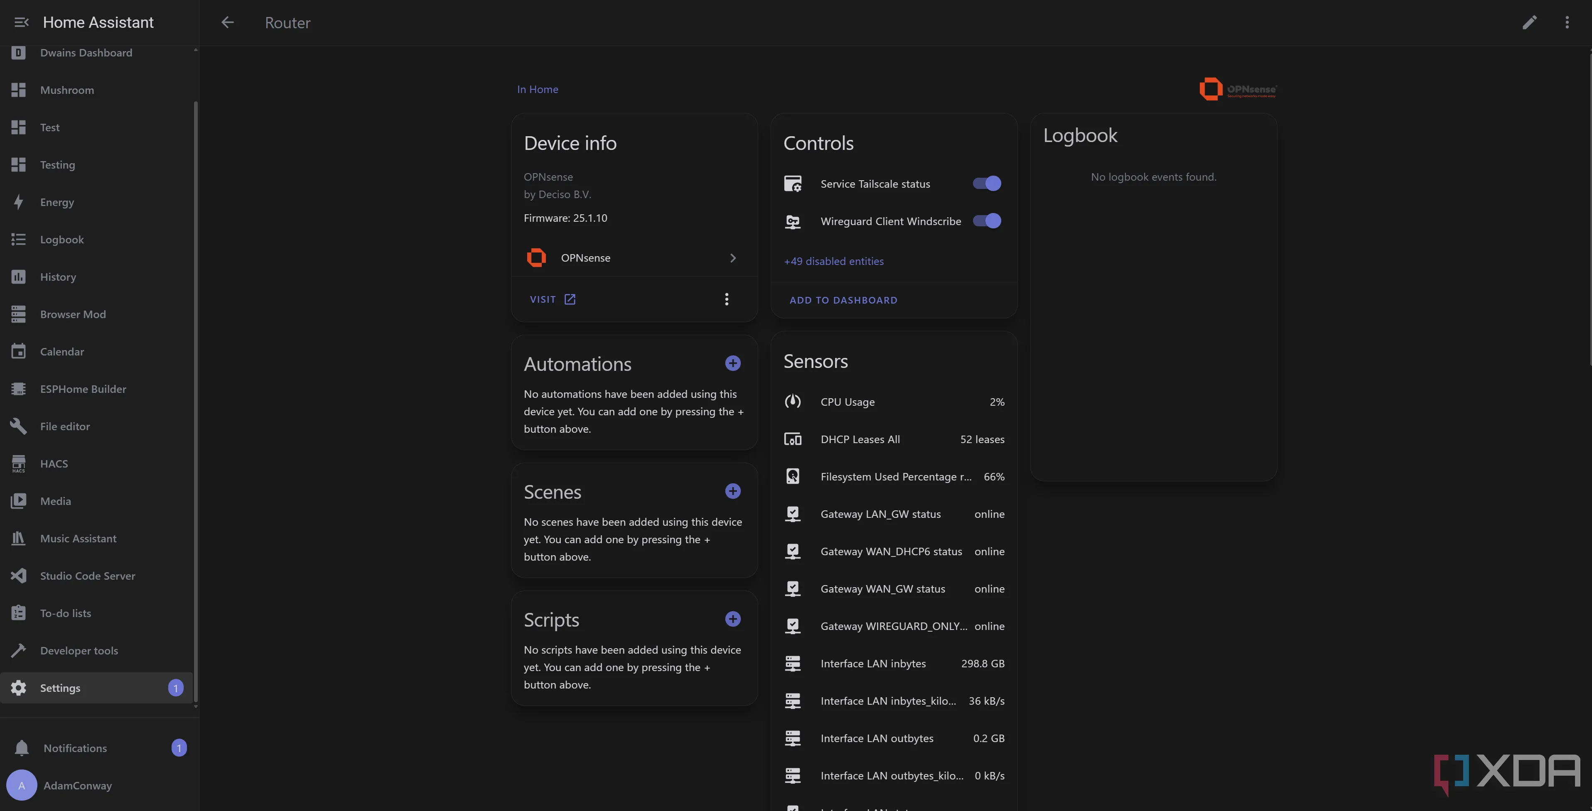Open Gateway WIREGUARD_ONLY sensor row
The image size is (1592, 811).
tap(894, 626)
